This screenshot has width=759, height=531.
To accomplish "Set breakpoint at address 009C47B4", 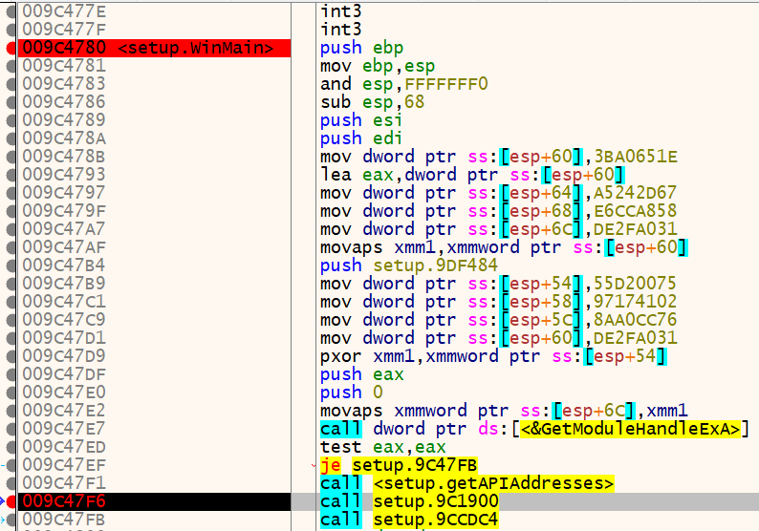I will [x=11, y=265].
